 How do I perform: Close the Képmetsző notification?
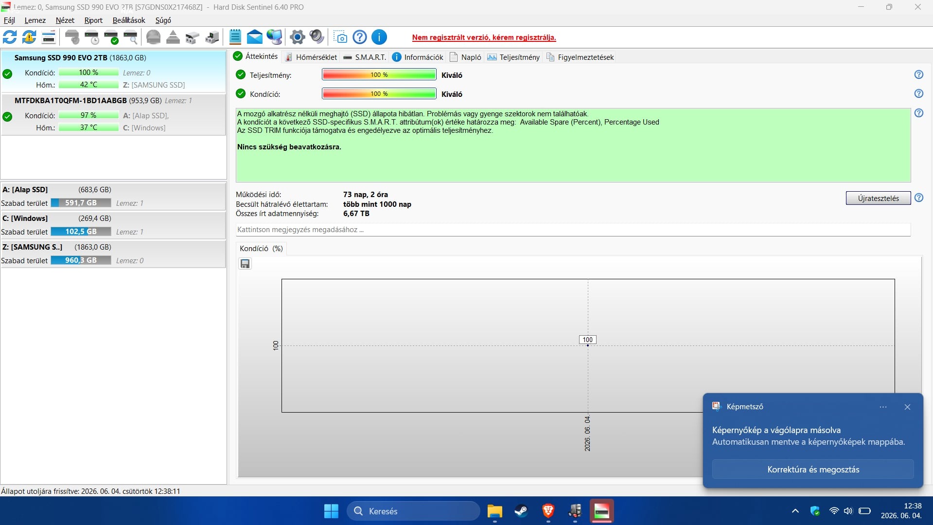(907, 407)
